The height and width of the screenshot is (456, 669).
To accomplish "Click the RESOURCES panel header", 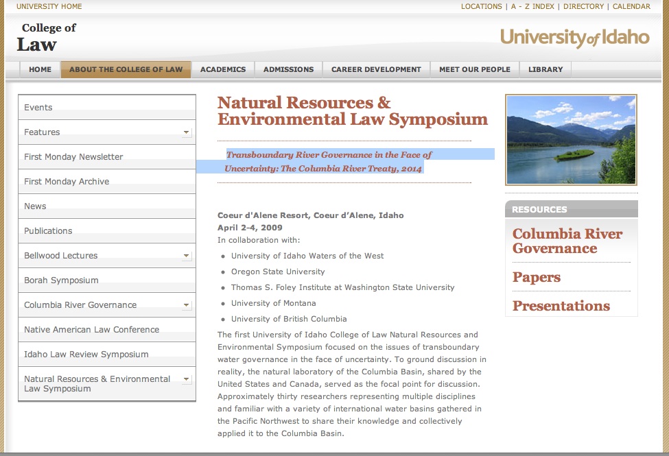I will (572, 209).
